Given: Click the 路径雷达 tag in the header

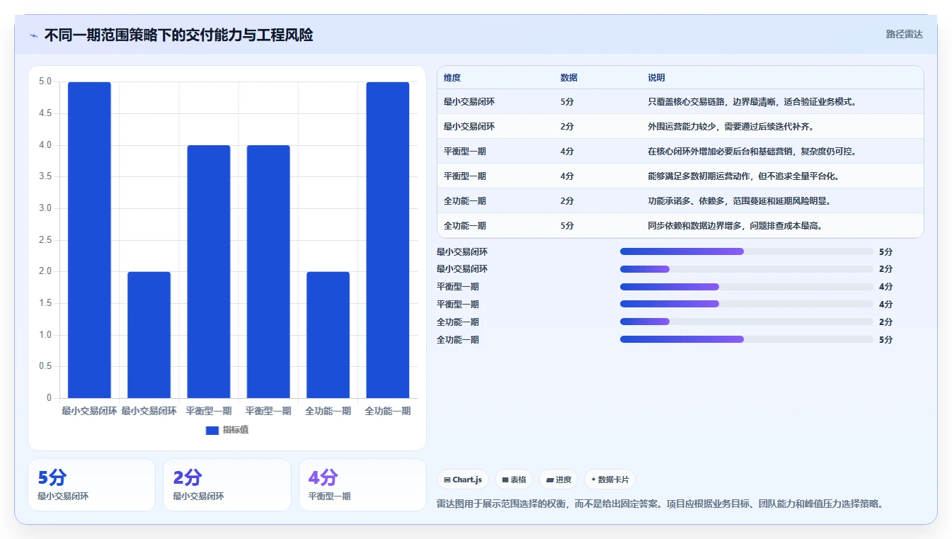Looking at the screenshot, I should [x=904, y=34].
